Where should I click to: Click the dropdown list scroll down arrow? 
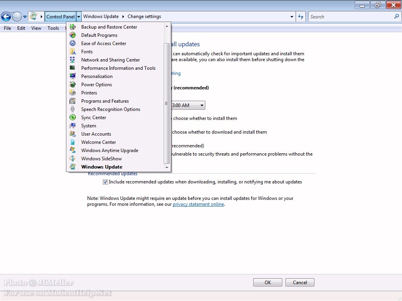pos(167,168)
